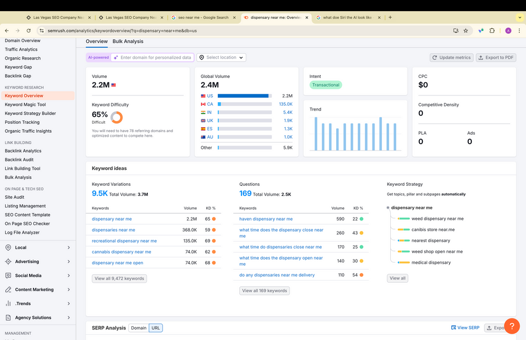Screen dimensions: 526x340
Task: Click the Agency Solutions document icon
Action: pos(8,317)
